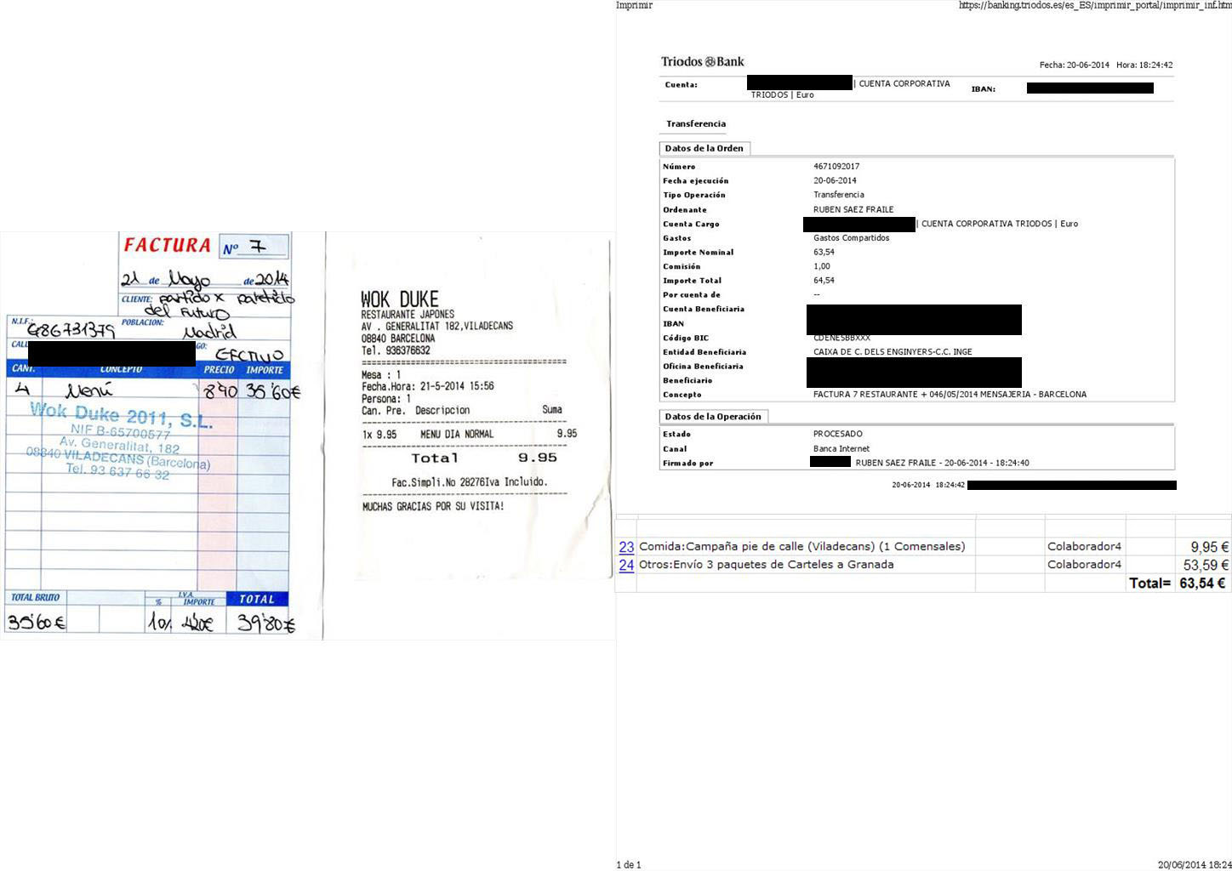1232x871 pixels.
Task: Click 'Fac.Simpli.No 28276Iva Incluido.' on the receipt
Action: tap(470, 482)
